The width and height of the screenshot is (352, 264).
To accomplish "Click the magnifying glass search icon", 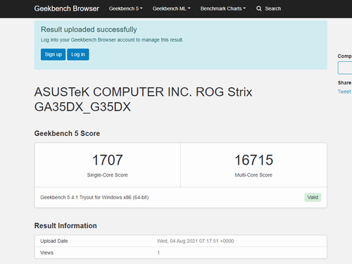I will pyautogui.click(x=259, y=8).
